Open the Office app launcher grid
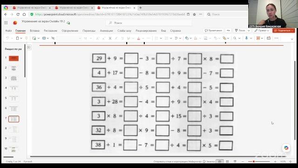Image resolution: width=298 pixels, height=168 pixels. coord(6,23)
